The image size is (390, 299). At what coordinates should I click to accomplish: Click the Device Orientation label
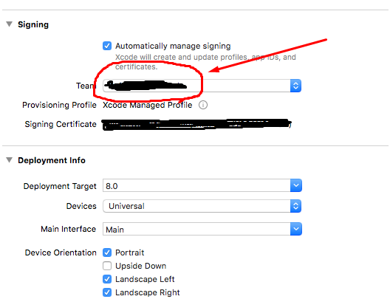(61, 252)
